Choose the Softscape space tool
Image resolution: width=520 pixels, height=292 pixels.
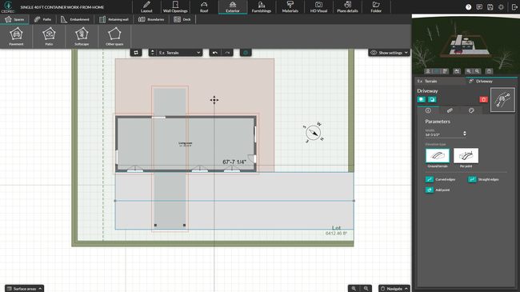pyautogui.click(x=82, y=37)
